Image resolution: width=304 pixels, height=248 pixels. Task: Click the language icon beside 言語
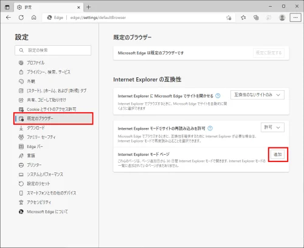(x=21, y=156)
